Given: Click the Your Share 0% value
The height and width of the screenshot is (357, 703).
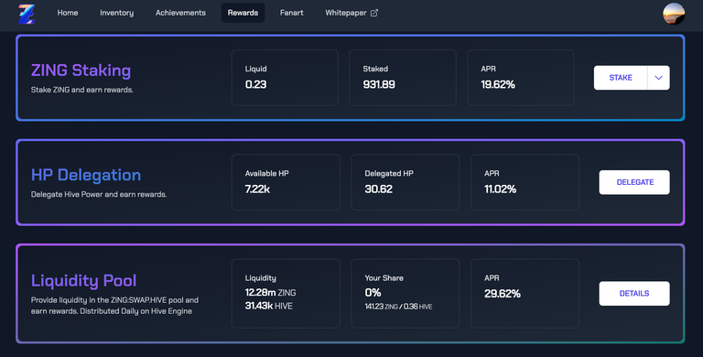Looking at the screenshot, I should (x=373, y=292).
